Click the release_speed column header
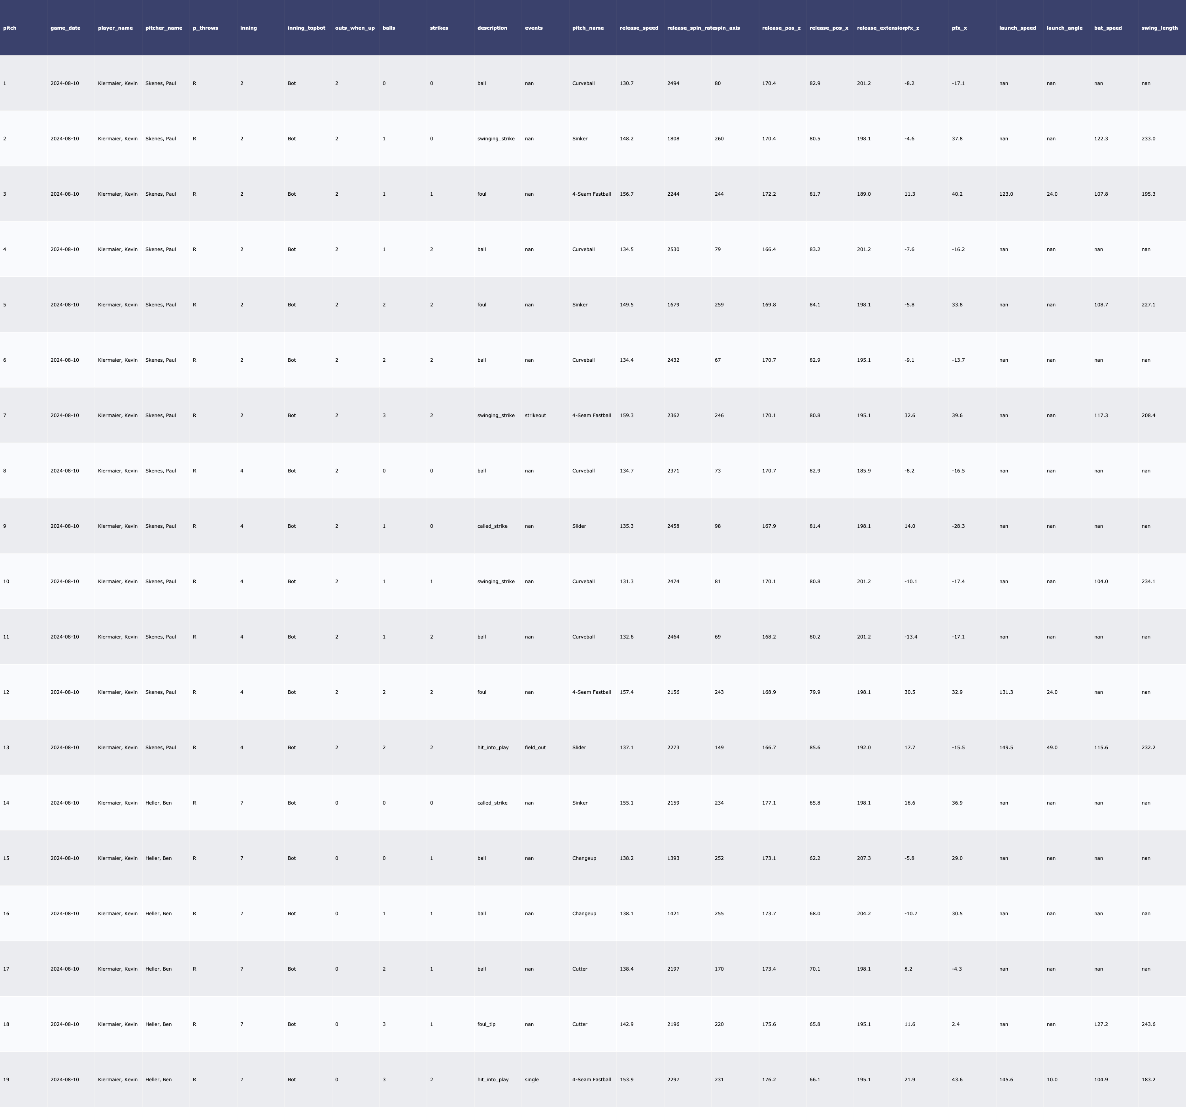The image size is (1186, 1107). (x=639, y=28)
